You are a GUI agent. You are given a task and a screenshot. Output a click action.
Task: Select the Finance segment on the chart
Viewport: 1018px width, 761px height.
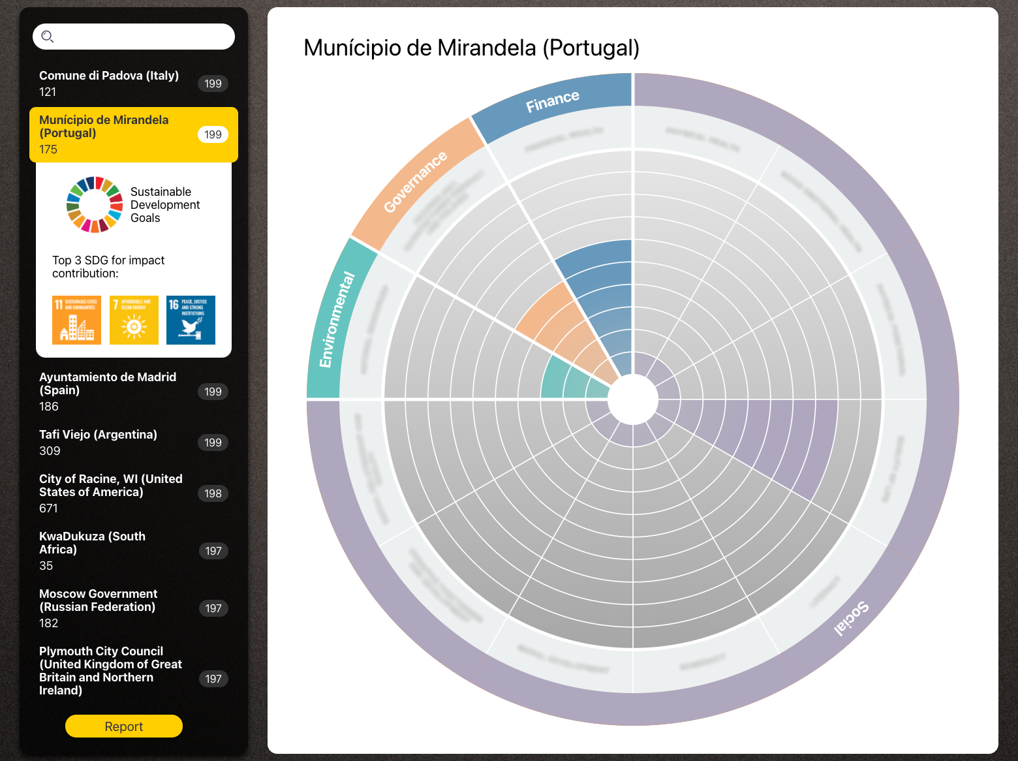point(552,102)
